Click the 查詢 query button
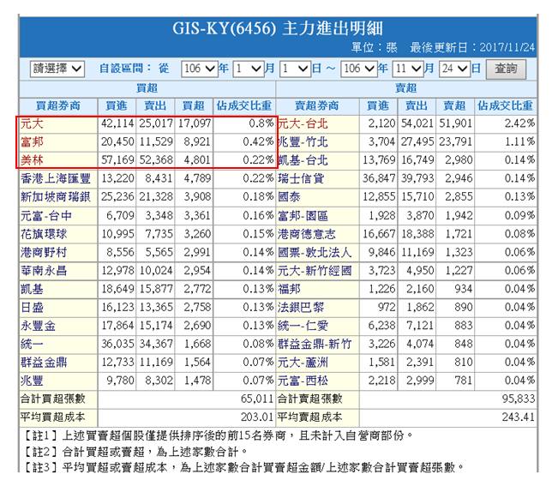558x486 pixels. (x=506, y=69)
